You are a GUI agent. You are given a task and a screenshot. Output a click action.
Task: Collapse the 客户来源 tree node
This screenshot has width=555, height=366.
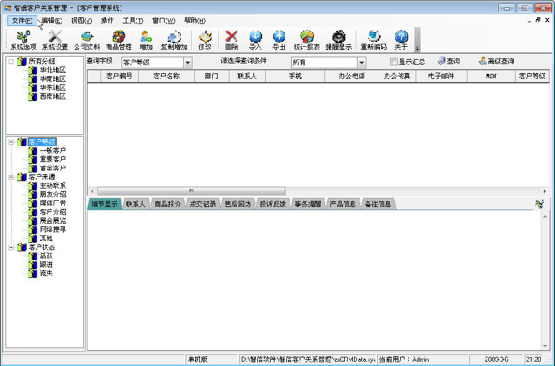click(x=11, y=177)
